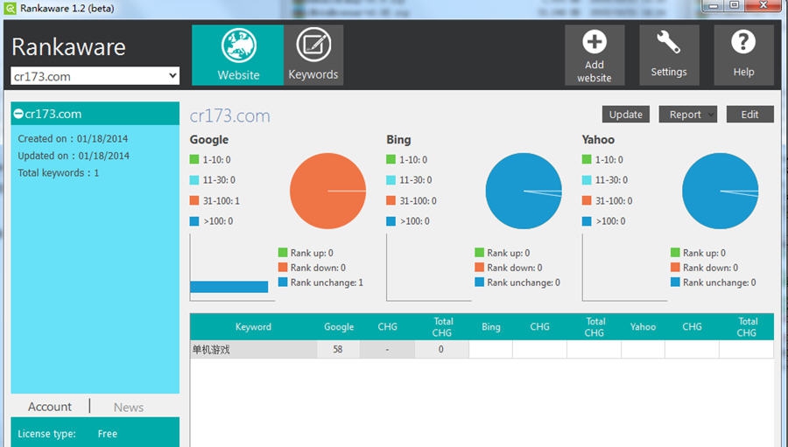The image size is (788, 447).
Task: Expand the Report dropdown button
Action: [x=688, y=114]
